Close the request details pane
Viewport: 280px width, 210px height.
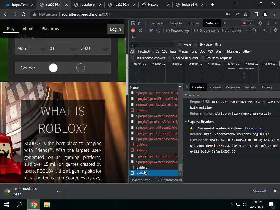[186, 87]
